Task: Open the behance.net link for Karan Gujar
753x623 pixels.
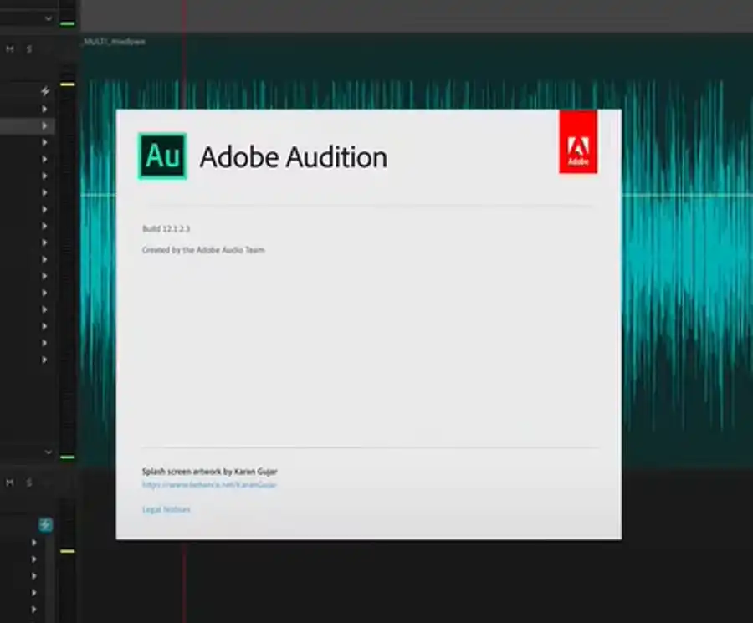Action: tap(209, 485)
